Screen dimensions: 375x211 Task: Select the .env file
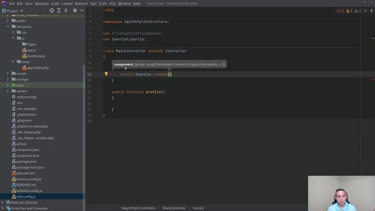[19, 103]
